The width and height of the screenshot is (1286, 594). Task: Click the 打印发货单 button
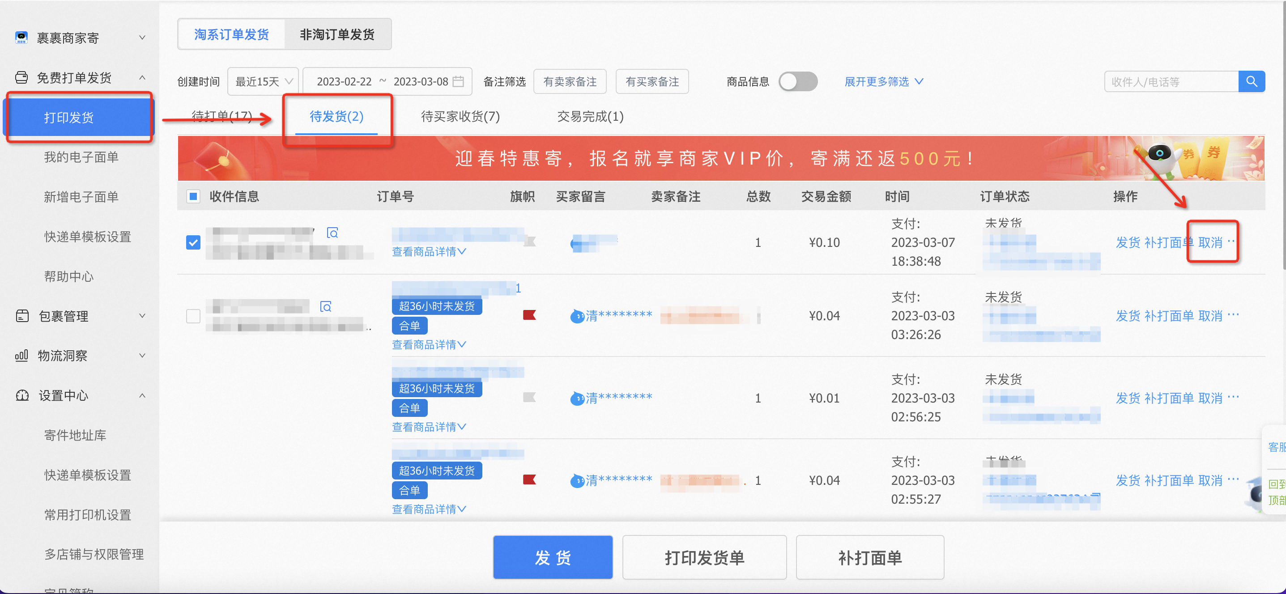(704, 557)
